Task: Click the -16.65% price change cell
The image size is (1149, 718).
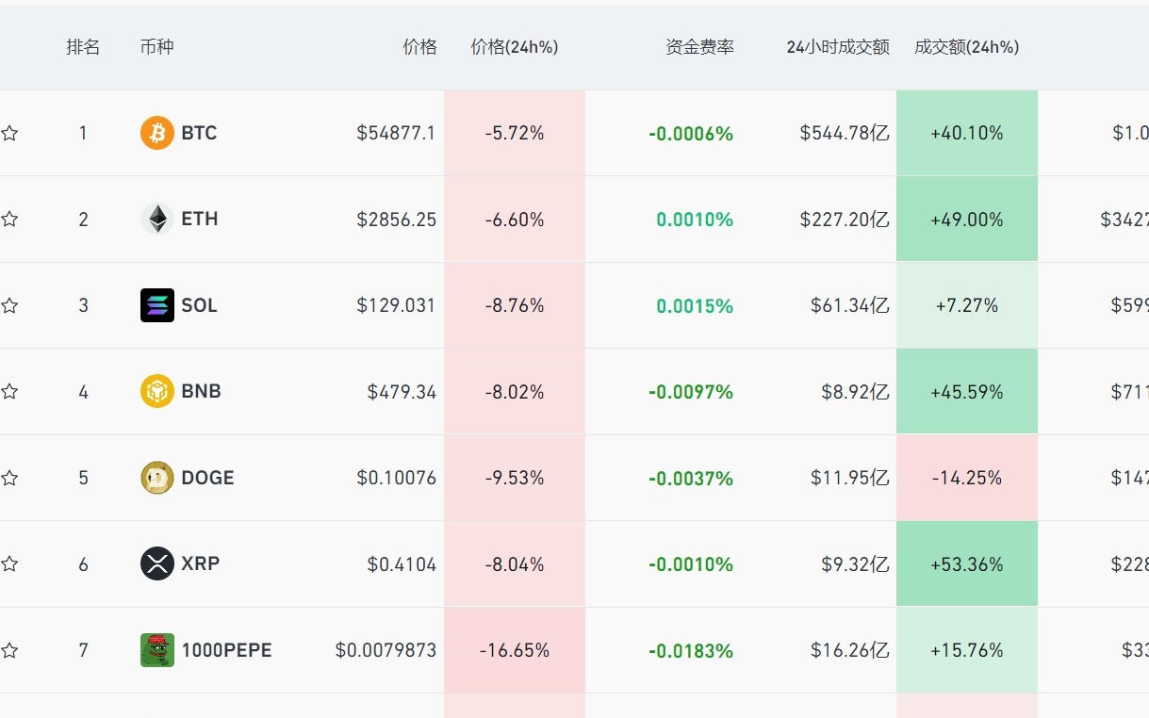Action: (x=515, y=650)
